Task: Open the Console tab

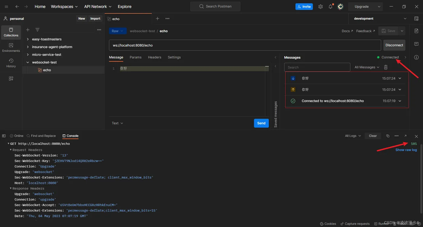Action: (x=70, y=136)
